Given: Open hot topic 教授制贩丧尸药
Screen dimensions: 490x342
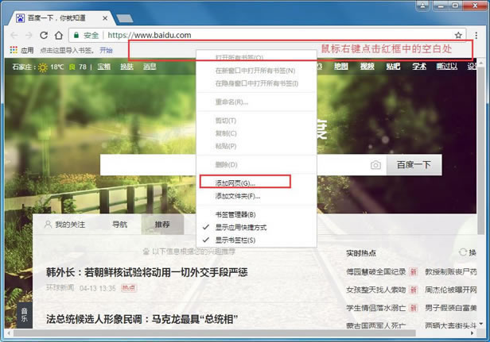Looking at the screenshot, I should pos(450,272).
